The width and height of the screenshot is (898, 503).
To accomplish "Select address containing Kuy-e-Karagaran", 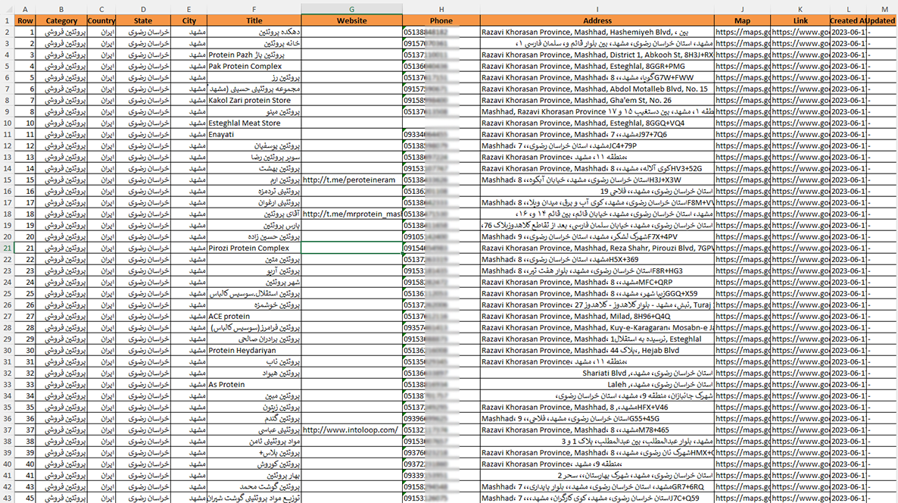I will point(597,328).
